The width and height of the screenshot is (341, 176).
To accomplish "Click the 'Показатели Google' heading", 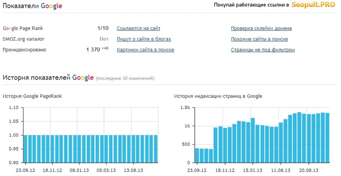I will [32, 6].
